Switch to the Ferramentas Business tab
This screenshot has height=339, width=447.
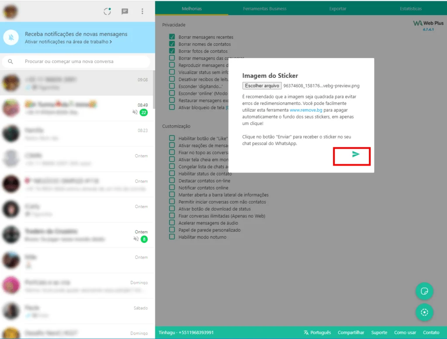[265, 8]
